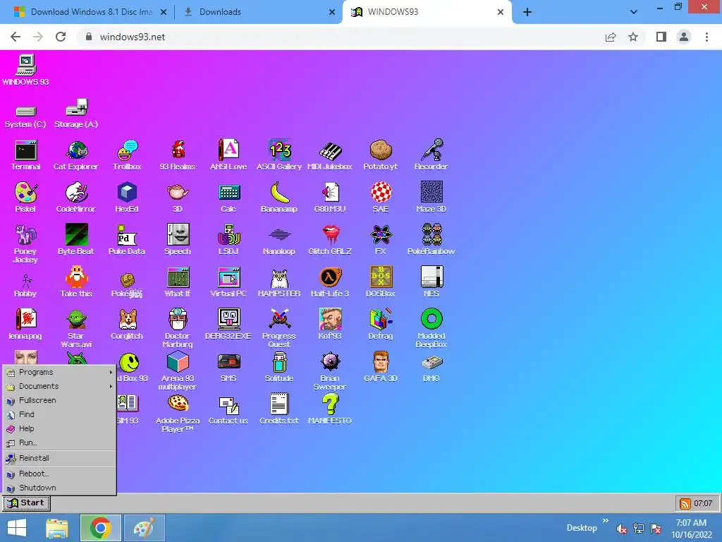Select Help in the Start menu
The height and width of the screenshot is (542, 722).
(59, 428)
